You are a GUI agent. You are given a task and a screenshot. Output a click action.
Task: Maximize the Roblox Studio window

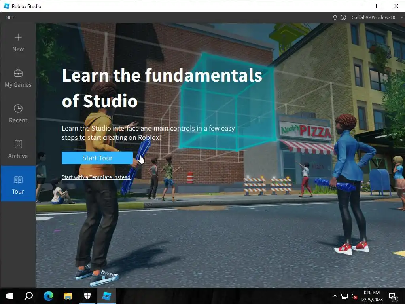click(x=378, y=6)
